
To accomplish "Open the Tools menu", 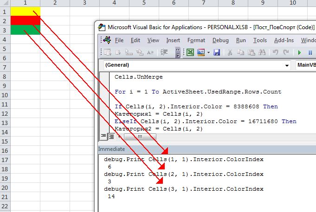I will [260, 40].
